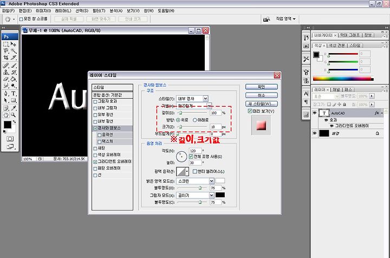
Task: Open the 이미지(I) menu
Action: (43, 11)
